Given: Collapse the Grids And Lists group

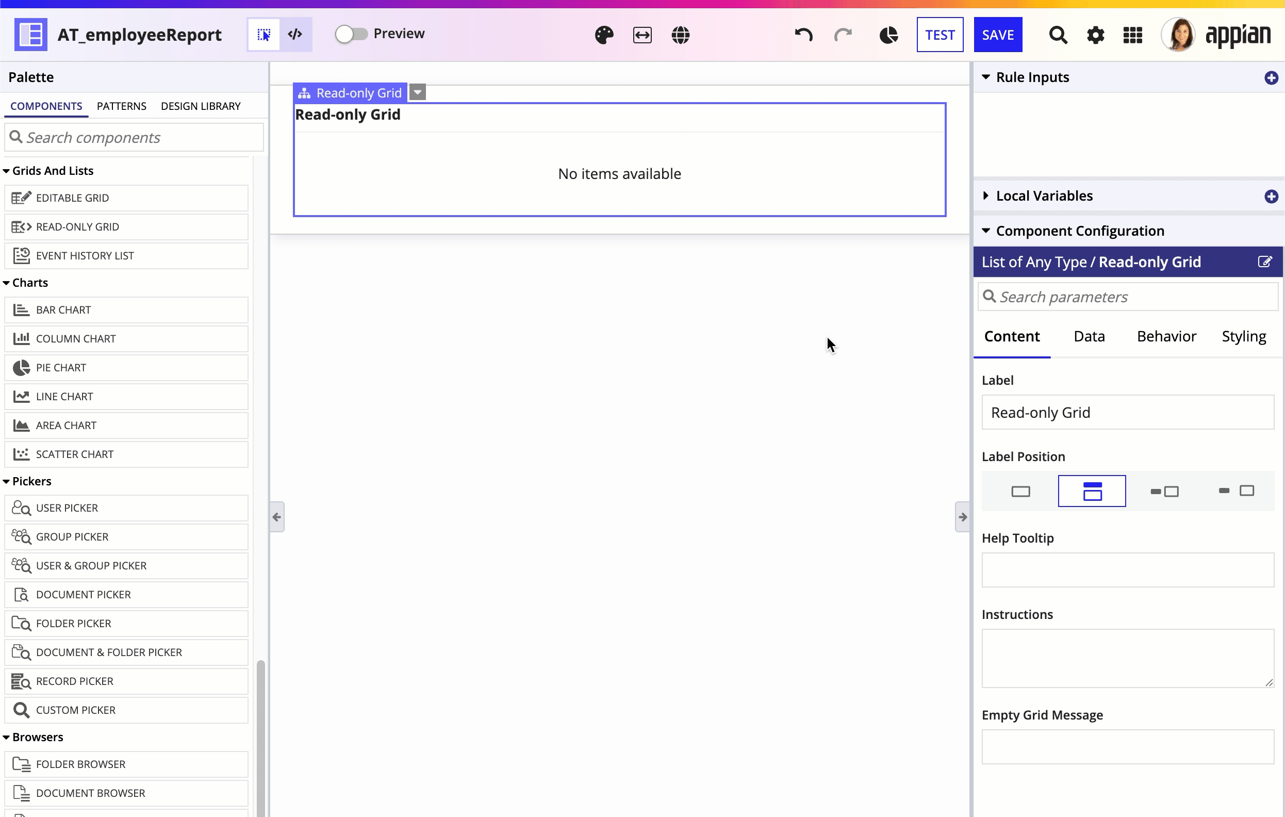Looking at the screenshot, I should coord(6,171).
